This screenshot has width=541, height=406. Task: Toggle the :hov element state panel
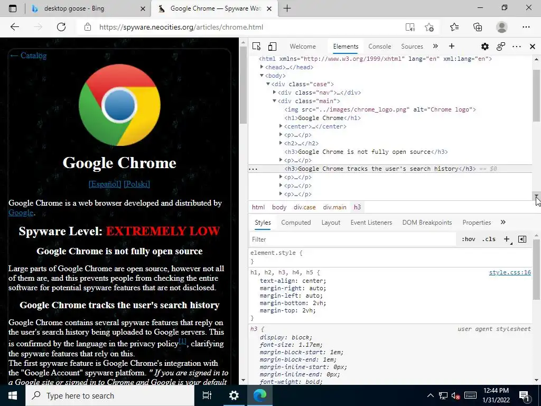coord(468,239)
